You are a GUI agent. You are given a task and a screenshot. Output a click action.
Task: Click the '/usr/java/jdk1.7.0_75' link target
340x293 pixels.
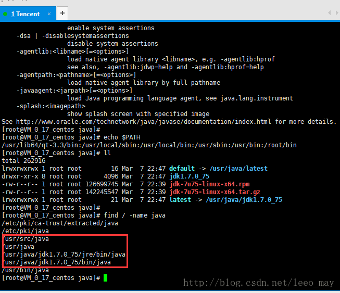244,200
